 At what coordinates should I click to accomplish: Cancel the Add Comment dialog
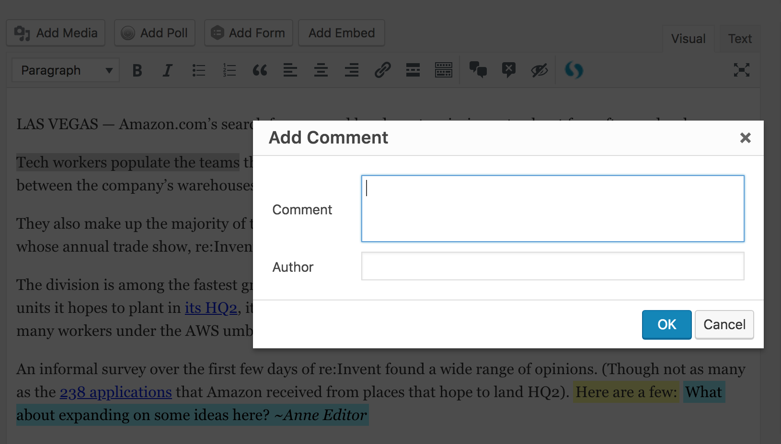724,324
